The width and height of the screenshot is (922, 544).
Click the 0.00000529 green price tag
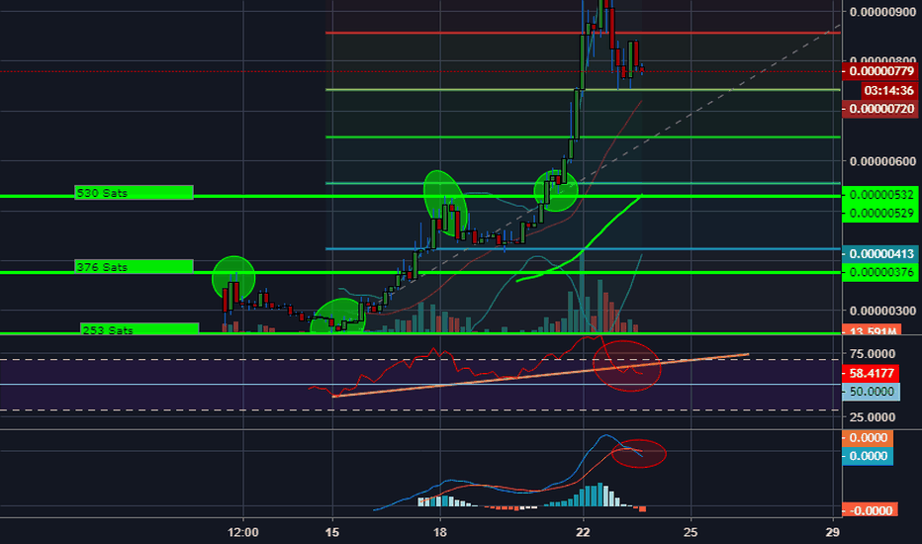tap(879, 213)
